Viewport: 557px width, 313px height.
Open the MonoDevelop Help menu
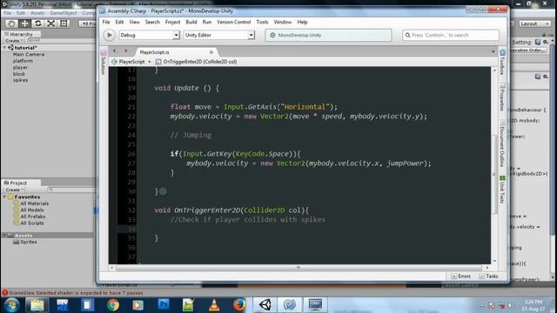click(x=302, y=22)
